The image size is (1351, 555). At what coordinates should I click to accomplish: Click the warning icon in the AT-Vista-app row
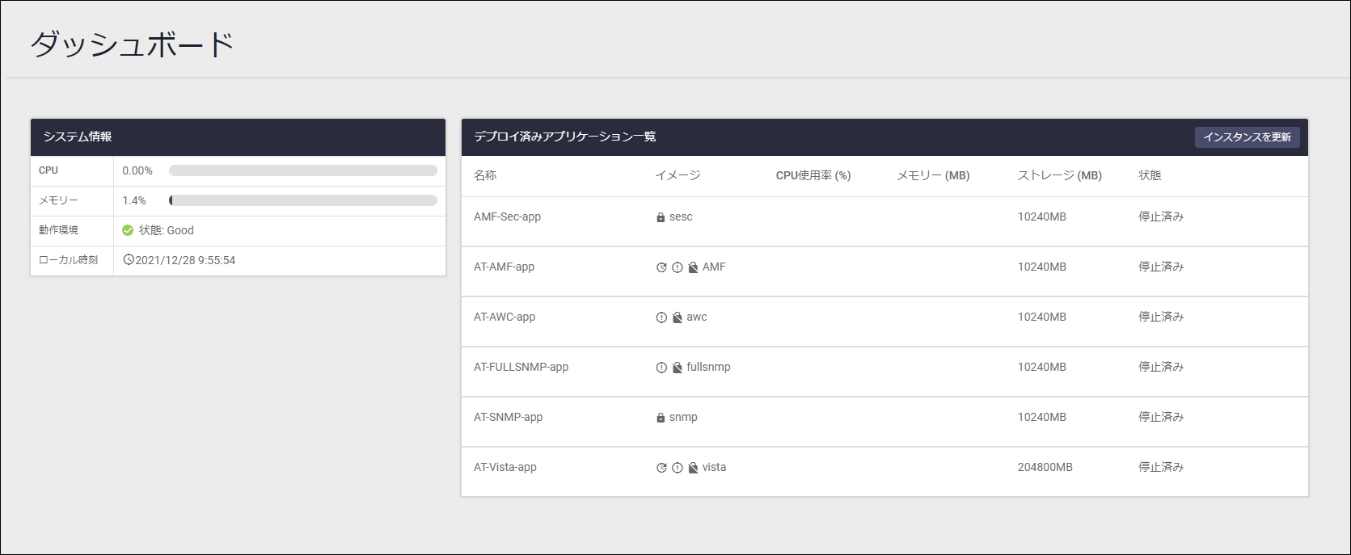678,468
